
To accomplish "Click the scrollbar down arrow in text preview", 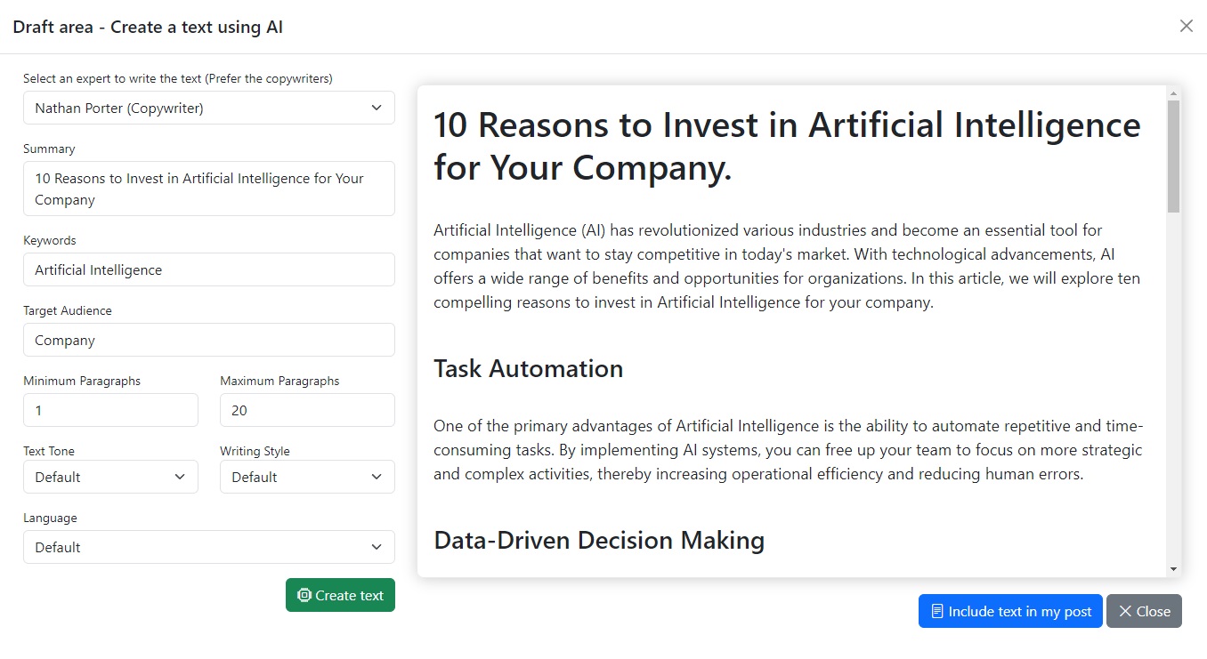I will (1173, 569).
